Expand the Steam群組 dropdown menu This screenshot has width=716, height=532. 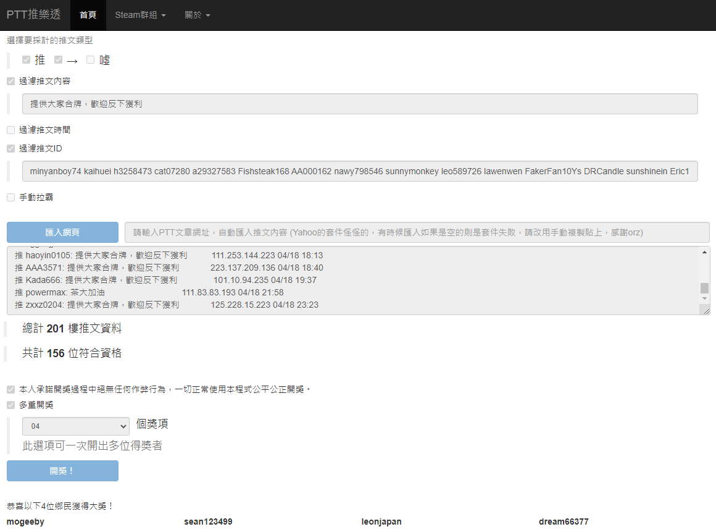point(140,15)
